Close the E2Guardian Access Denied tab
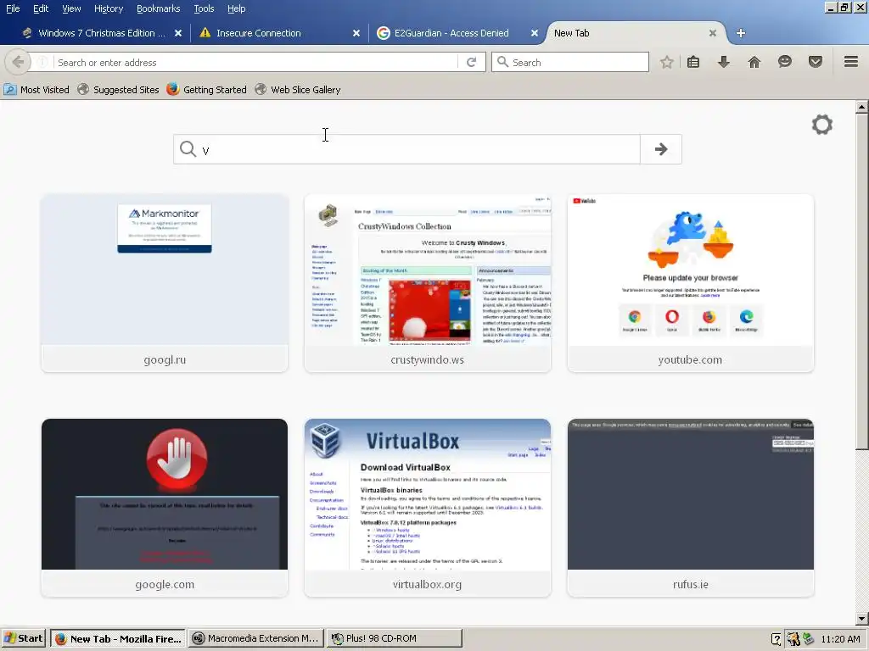This screenshot has height=651, width=869. coord(535,33)
